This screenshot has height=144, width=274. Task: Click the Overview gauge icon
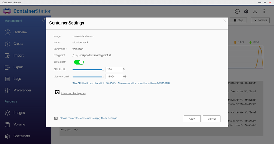[x=8, y=32]
